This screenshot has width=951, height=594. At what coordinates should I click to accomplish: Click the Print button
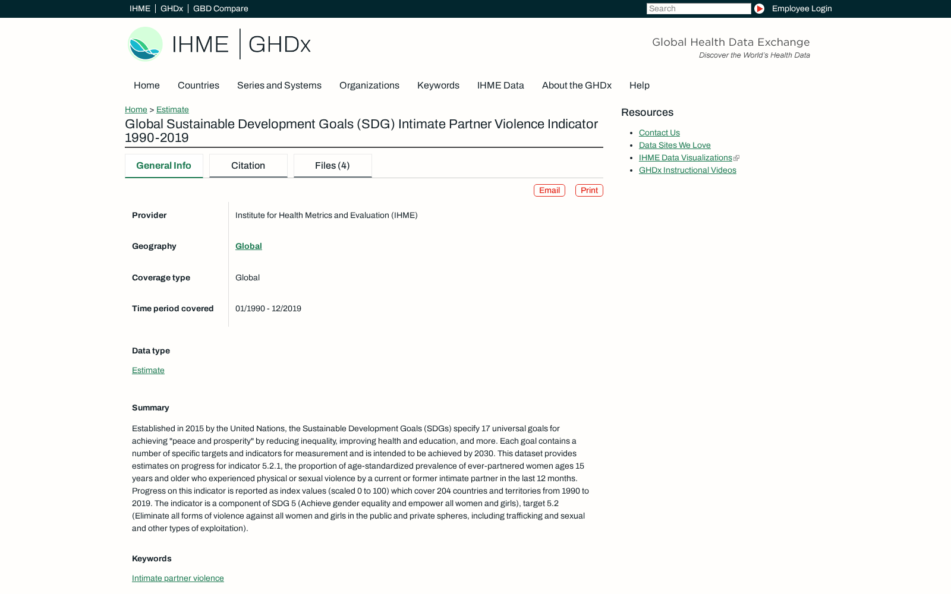[x=589, y=191]
